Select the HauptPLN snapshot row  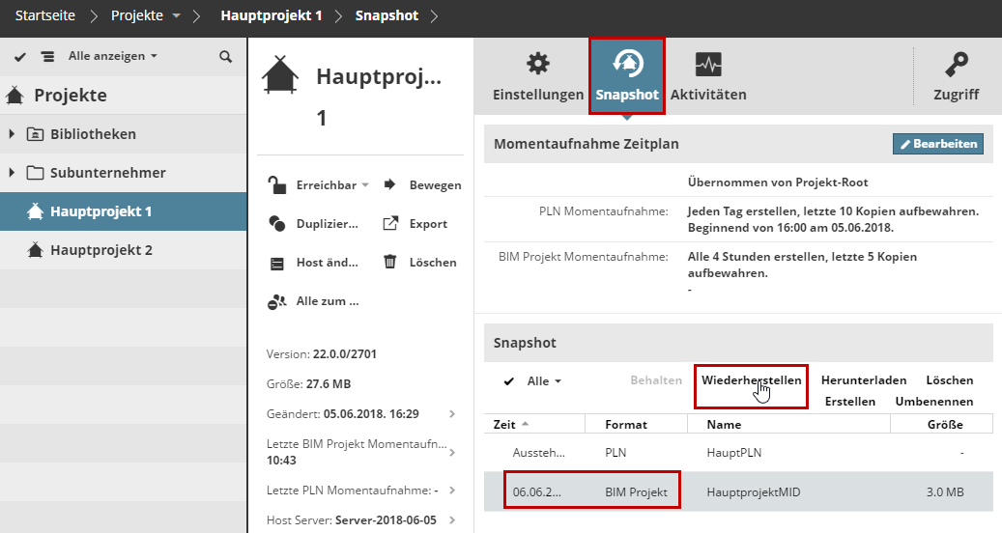pyautogui.click(x=738, y=453)
